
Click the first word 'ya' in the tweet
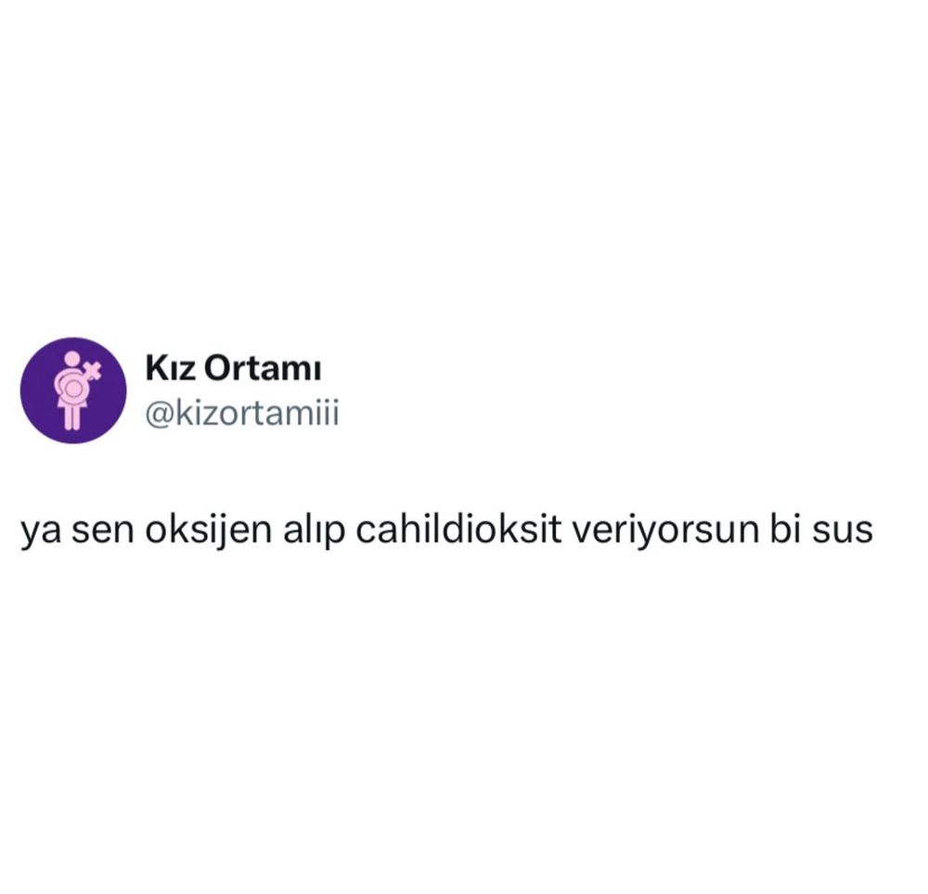[x=41, y=534]
